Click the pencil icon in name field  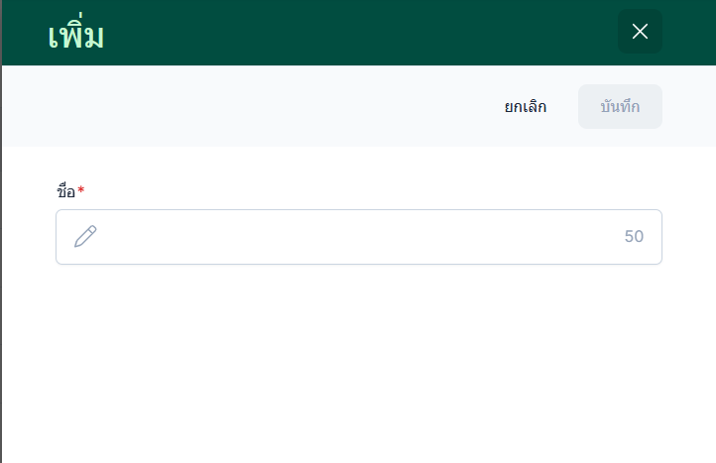pos(85,237)
